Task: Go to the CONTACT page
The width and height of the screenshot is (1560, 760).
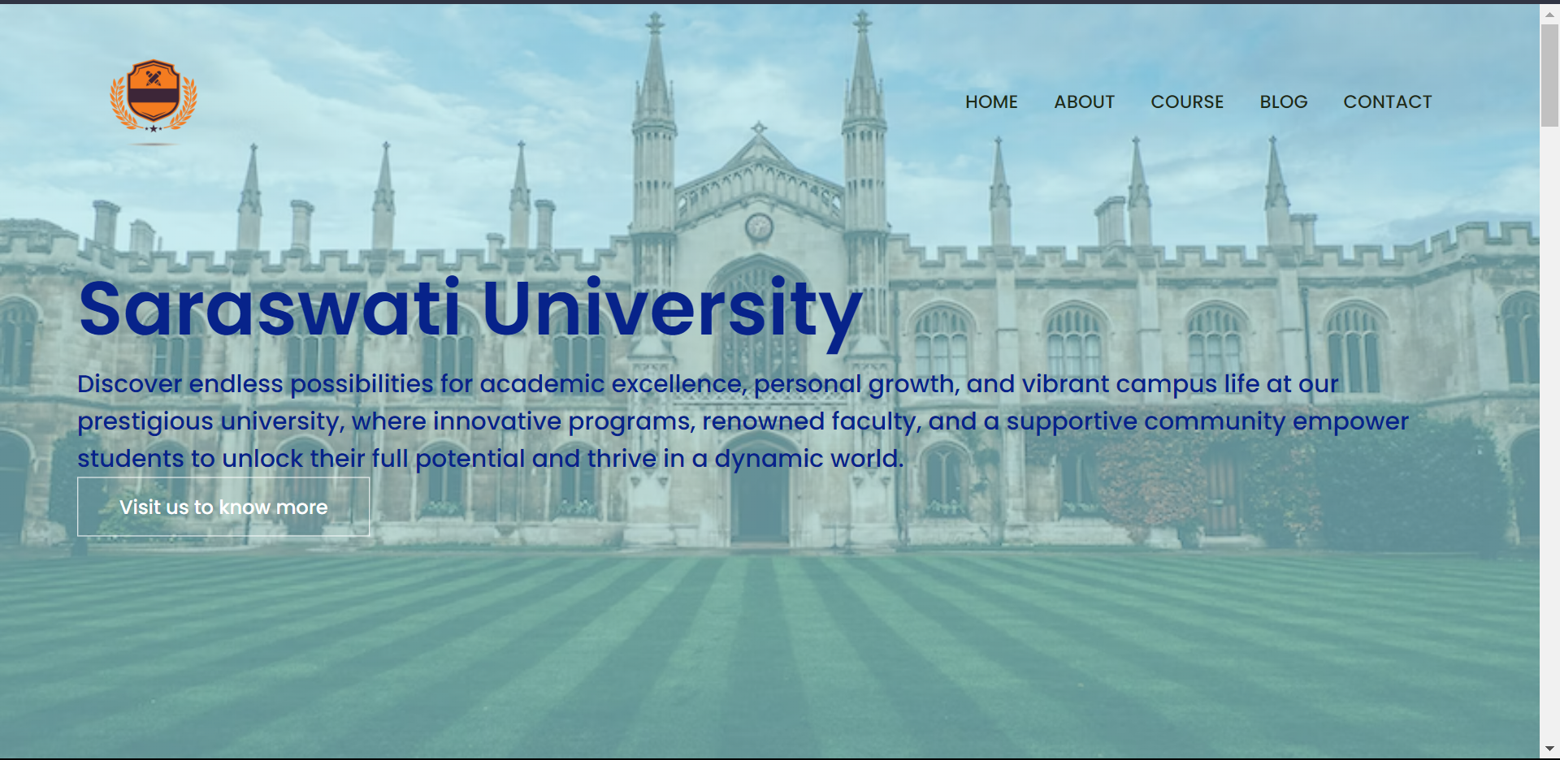Action: click(1388, 101)
